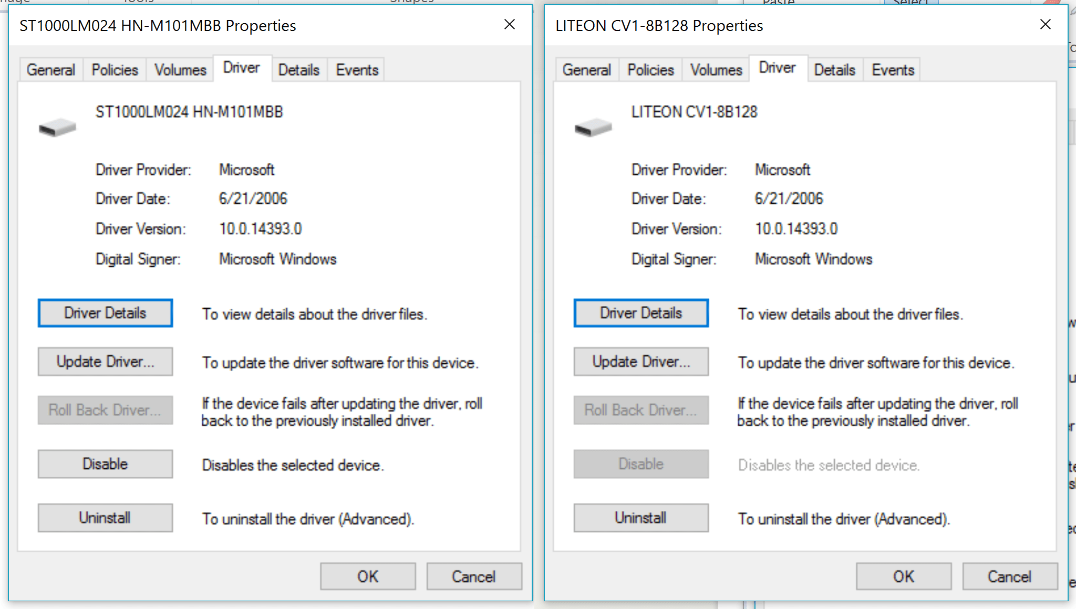
Task: Uninstall the driver for LITEON drive
Action: (x=641, y=518)
